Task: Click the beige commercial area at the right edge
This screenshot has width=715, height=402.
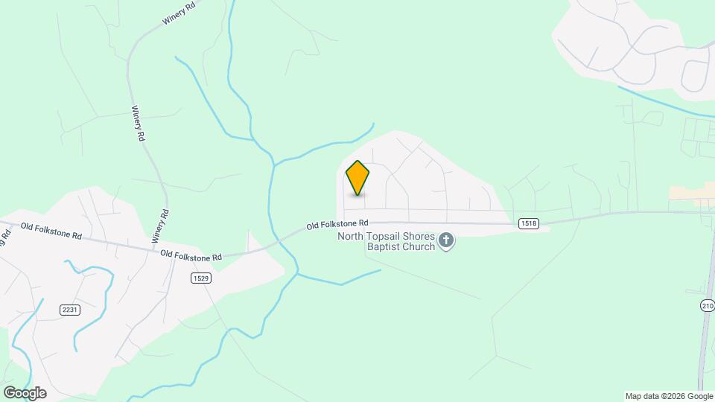Action: 692,191
